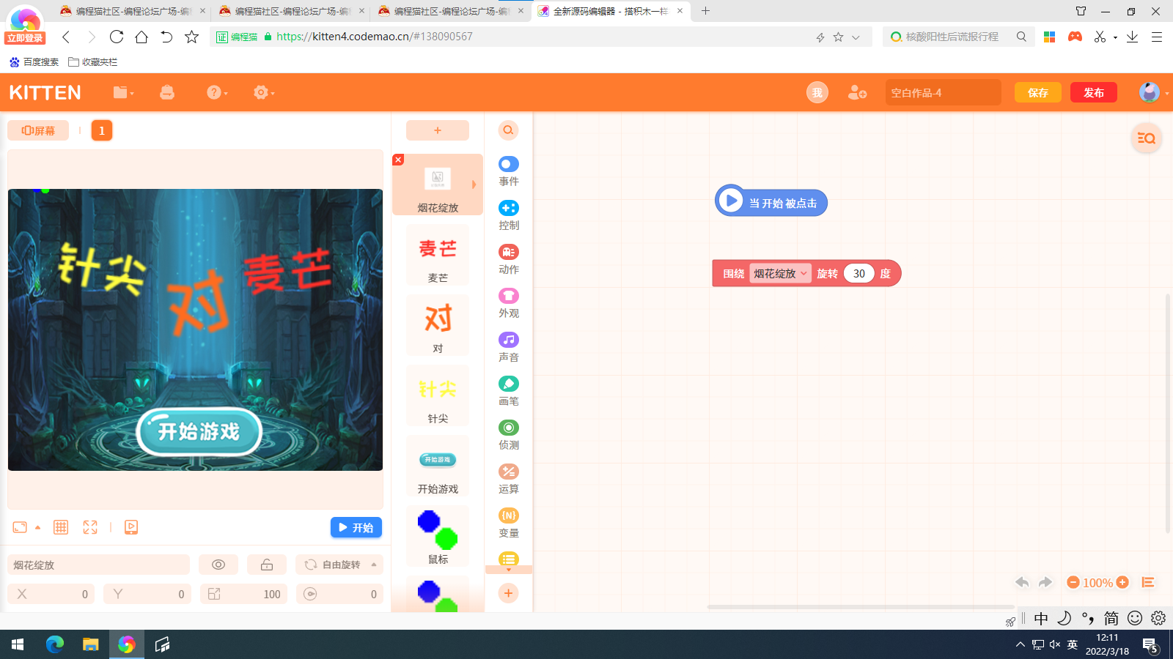The width and height of the screenshot is (1173, 659).
Task: Open the settings gear dropdown
Action: [x=264, y=92]
